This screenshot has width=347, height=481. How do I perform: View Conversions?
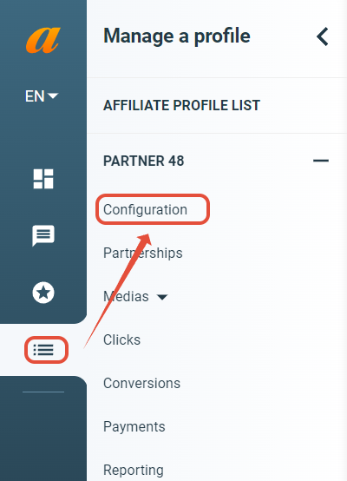[x=141, y=383]
